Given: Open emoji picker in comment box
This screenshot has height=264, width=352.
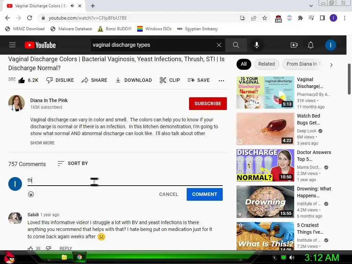Looking at the screenshot, I should click(x=31, y=194).
